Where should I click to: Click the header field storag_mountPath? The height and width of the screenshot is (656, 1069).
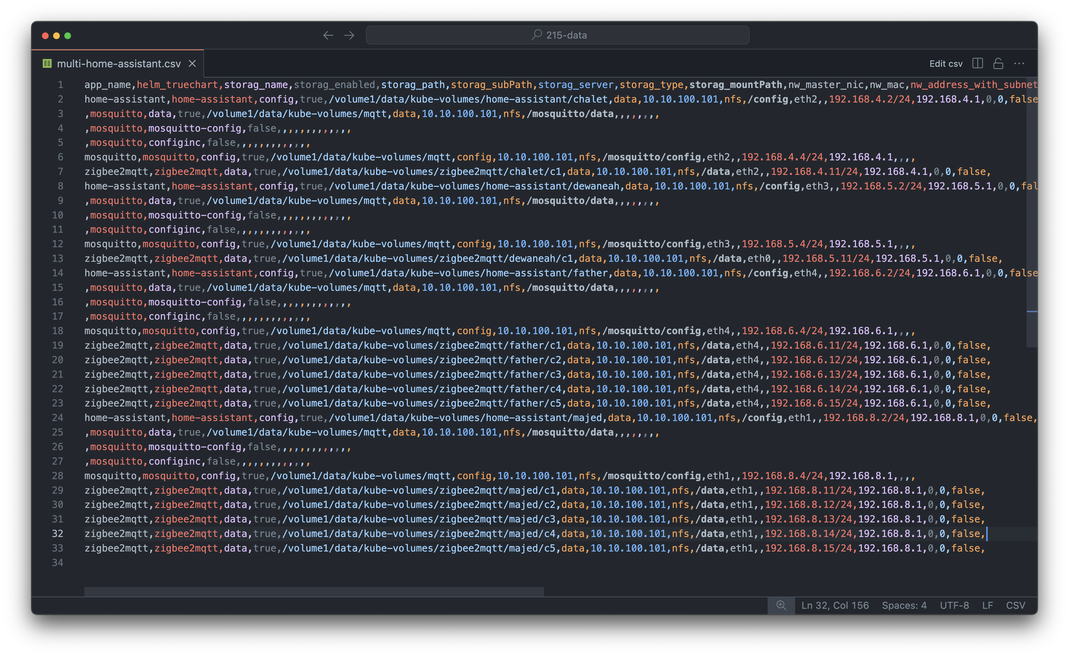pos(736,85)
